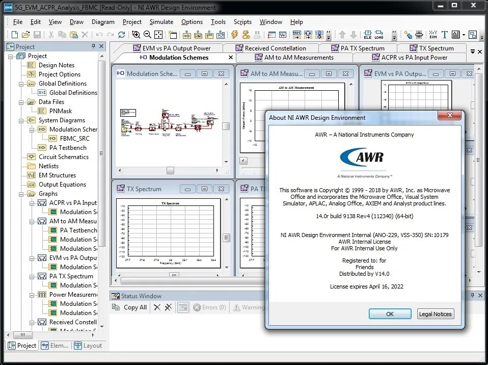This screenshot has height=365, width=488.
Task: Collapse the top-level Project tree node
Action: (x=11, y=57)
